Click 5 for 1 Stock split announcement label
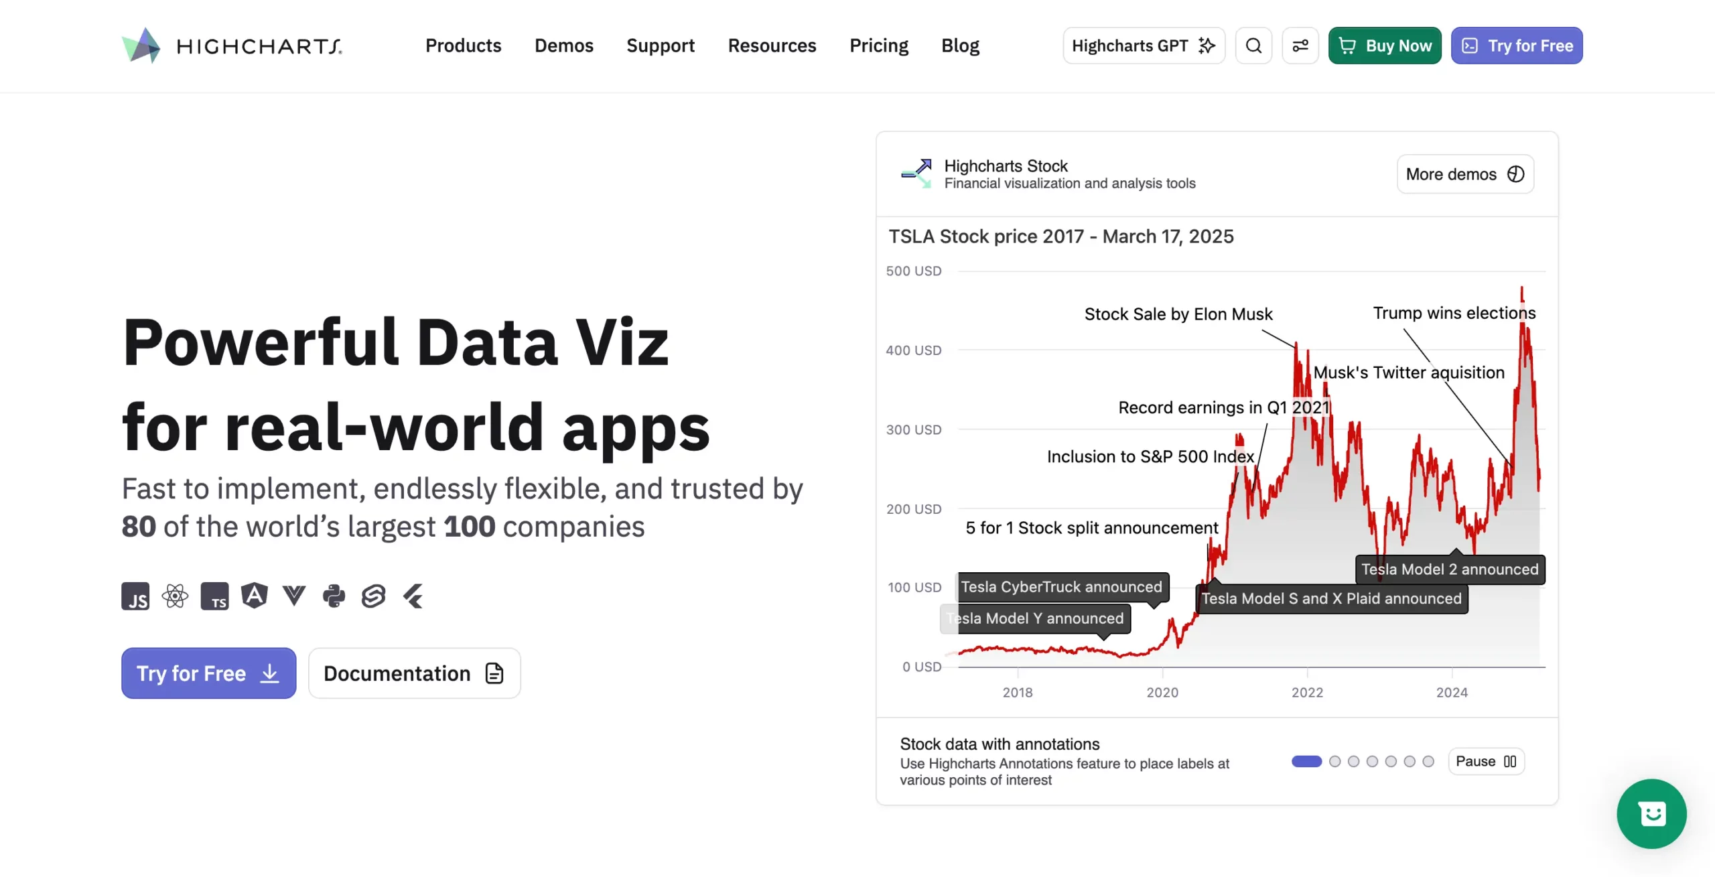The image size is (1715, 877). pyautogui.click(x=1092, y=528)
